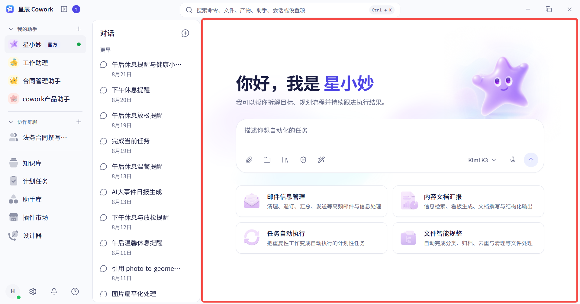
Task: Click the shield icon in the input toolbar
Action: 303,160
